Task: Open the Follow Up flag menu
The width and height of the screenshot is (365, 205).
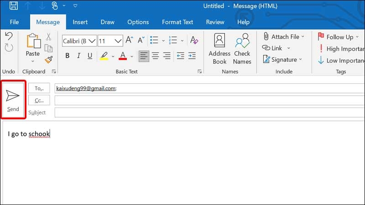Action: tap(338, 37)
